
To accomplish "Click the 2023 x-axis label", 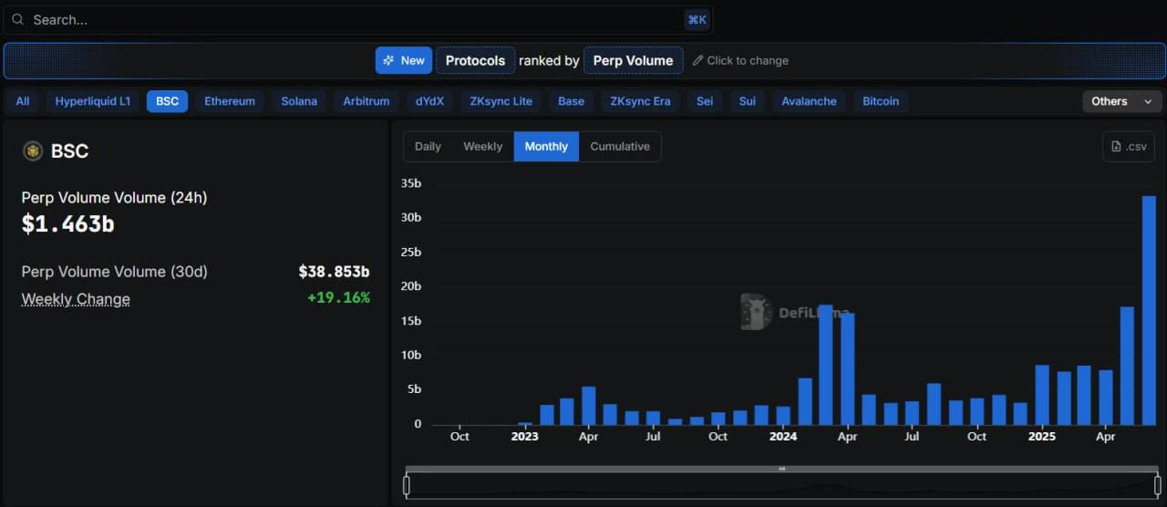I will click(x=524, y=437).
